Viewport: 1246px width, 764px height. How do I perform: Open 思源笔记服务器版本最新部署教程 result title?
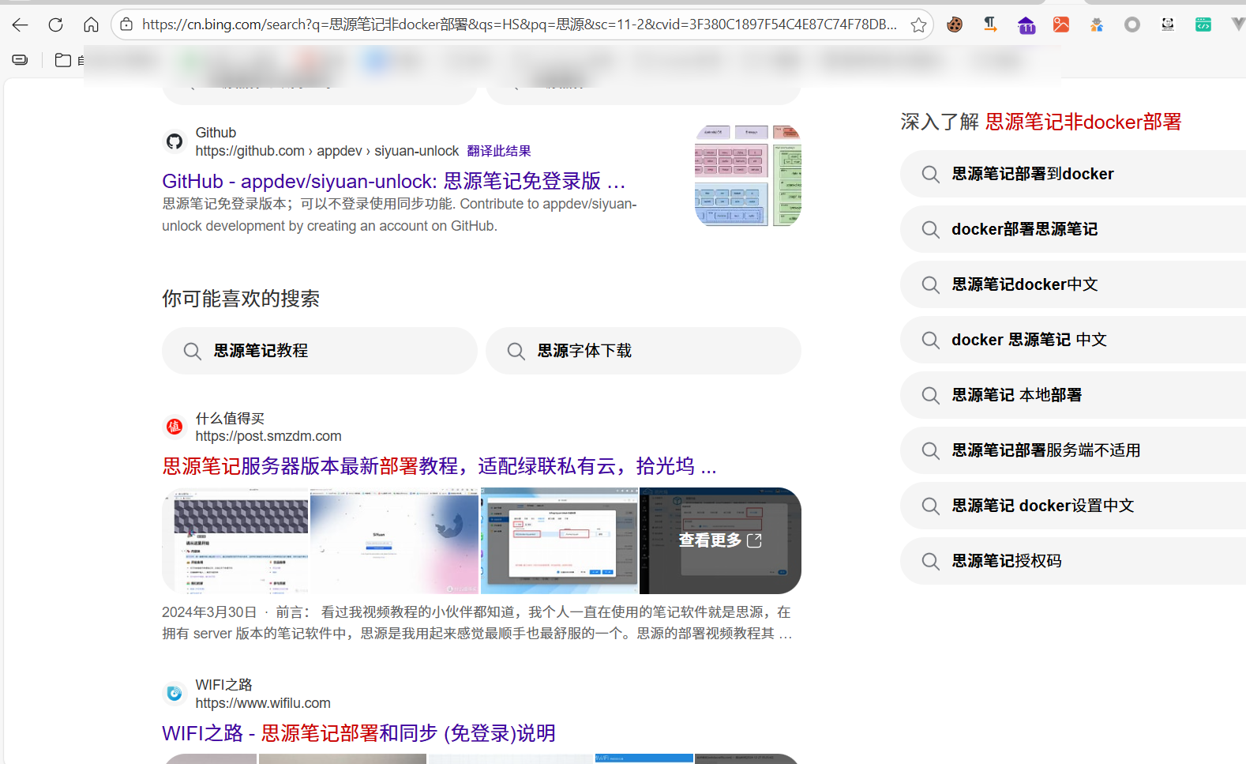tap(439, 466)
